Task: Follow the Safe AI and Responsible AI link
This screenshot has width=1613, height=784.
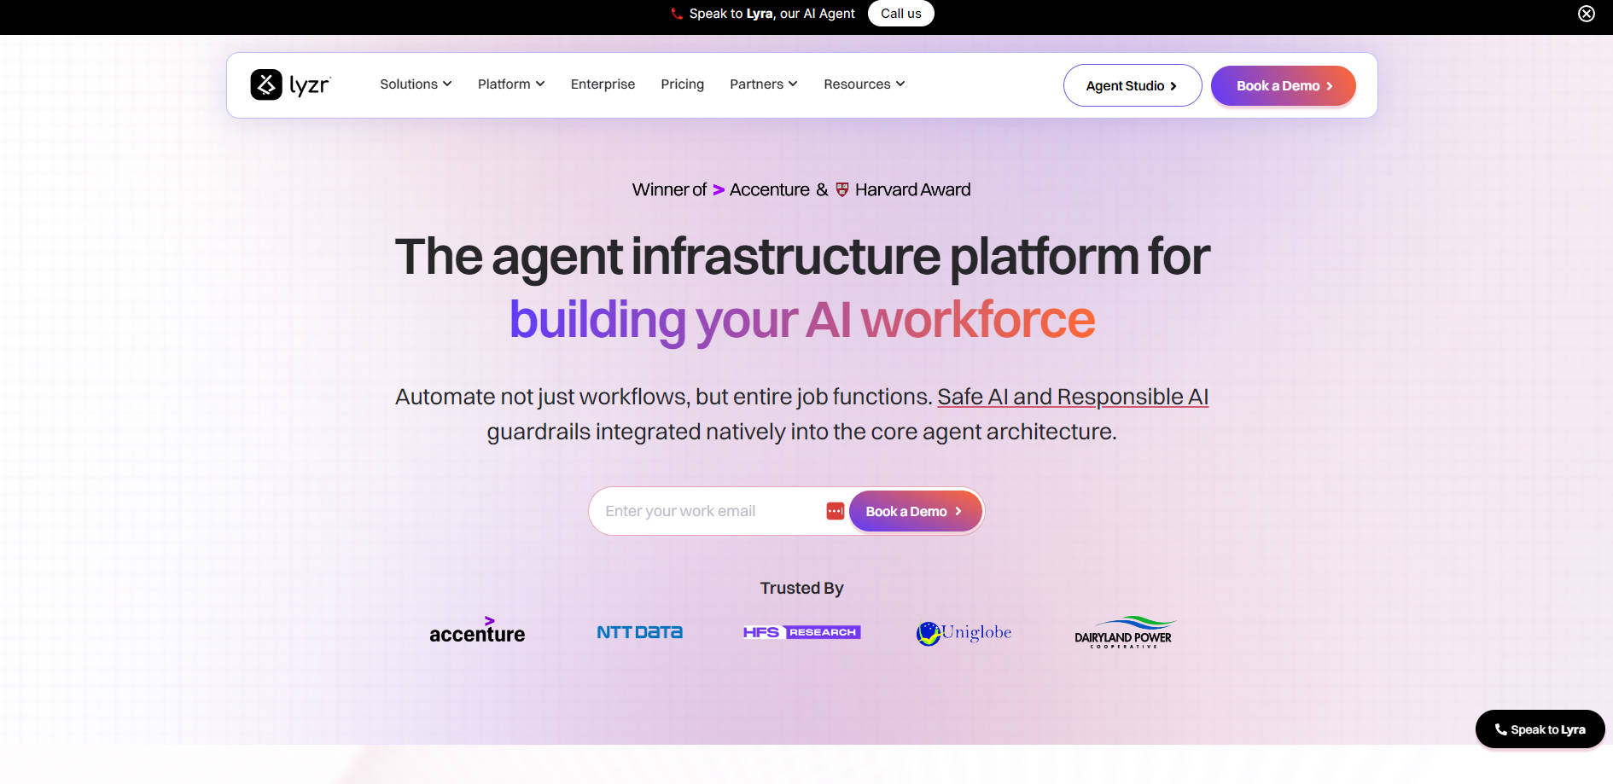Action: click(1072, 397)
